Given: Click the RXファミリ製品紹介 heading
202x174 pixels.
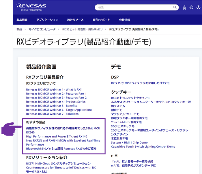Looking at the screenshot, I should [x=45, y=77].
